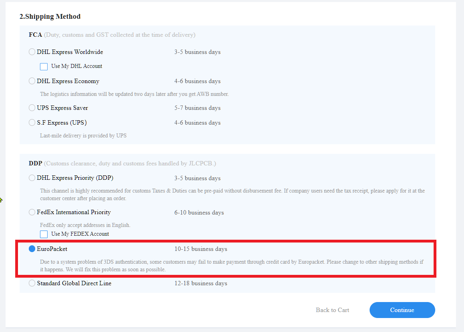Image resolution: width=464 pixels, height=332 pixels.
Task: Select UPS Express Saver radio button
Action: [x=32, y=108]
